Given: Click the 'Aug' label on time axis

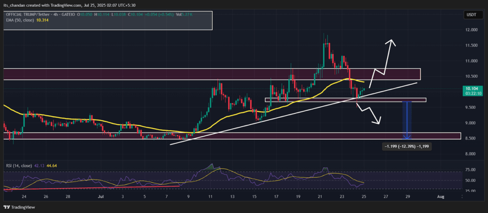Looking at the screenshot, I should tap(440, 197).
